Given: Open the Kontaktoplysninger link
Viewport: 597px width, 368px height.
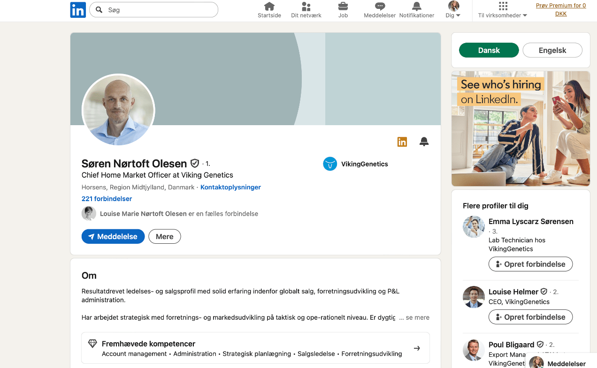Looking at the screenshot, I should coord(230,187).
